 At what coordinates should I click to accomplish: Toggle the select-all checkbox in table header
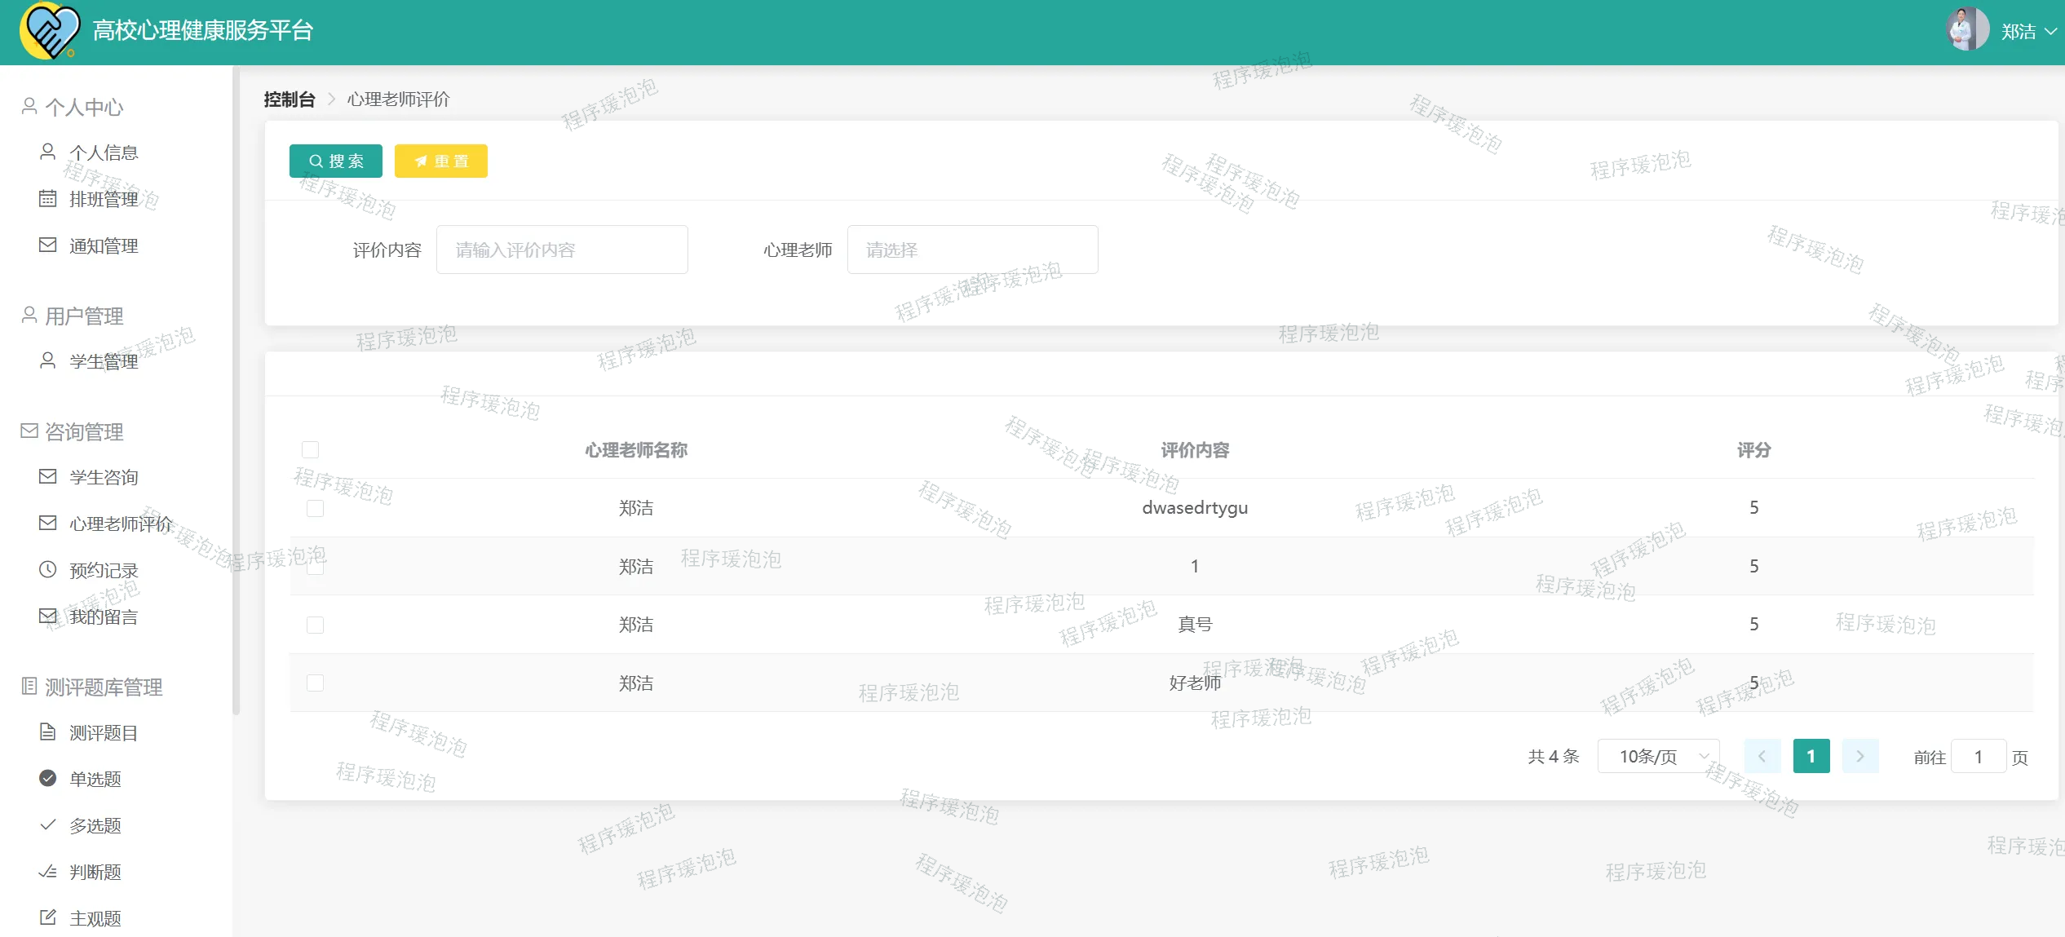pos(310,449)
